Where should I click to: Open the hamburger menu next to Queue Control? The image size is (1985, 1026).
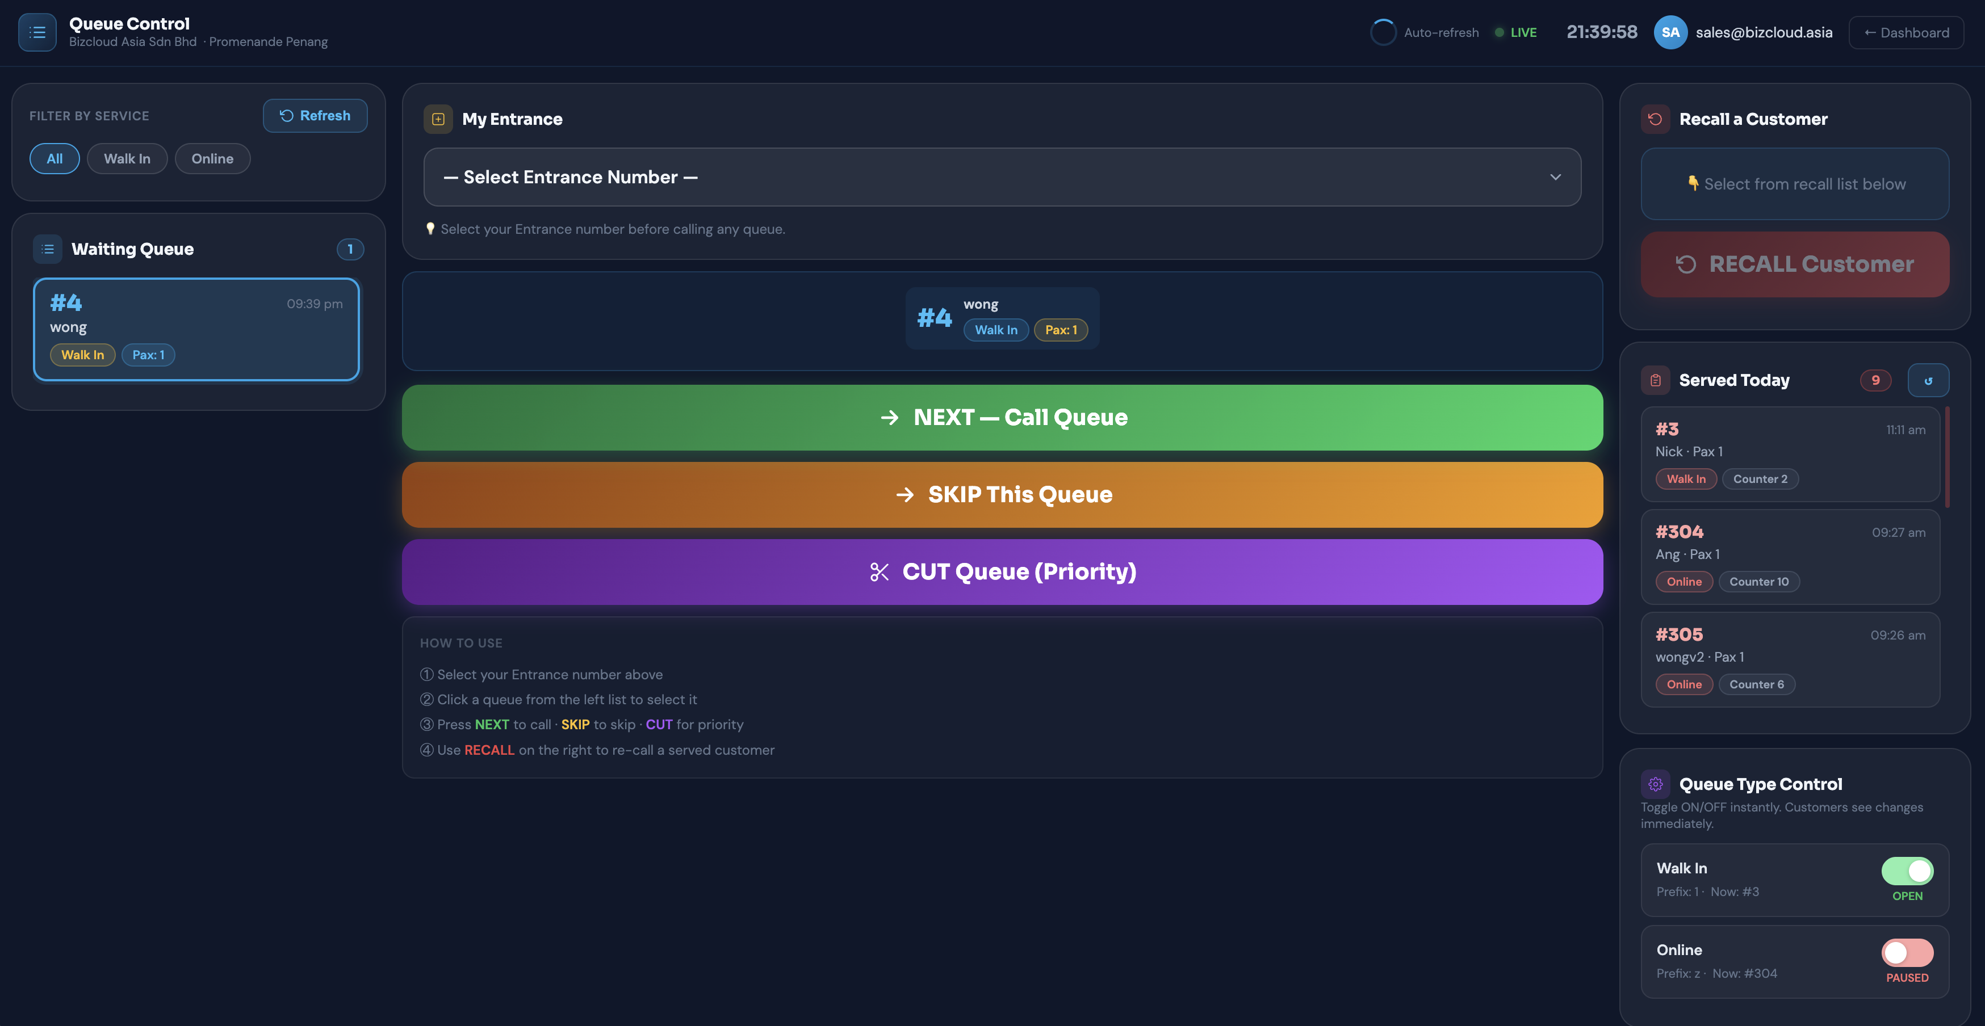(x=36, y=32)
